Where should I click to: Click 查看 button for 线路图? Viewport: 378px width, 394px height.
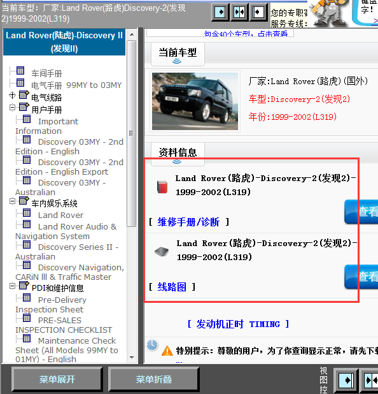(x=361, y=277)
